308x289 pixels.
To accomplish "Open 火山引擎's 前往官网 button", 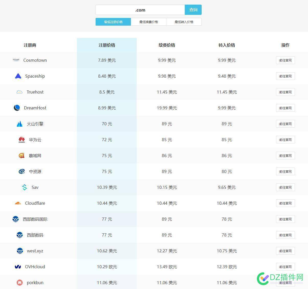I will pyautogui.click(x=285, y=124).
